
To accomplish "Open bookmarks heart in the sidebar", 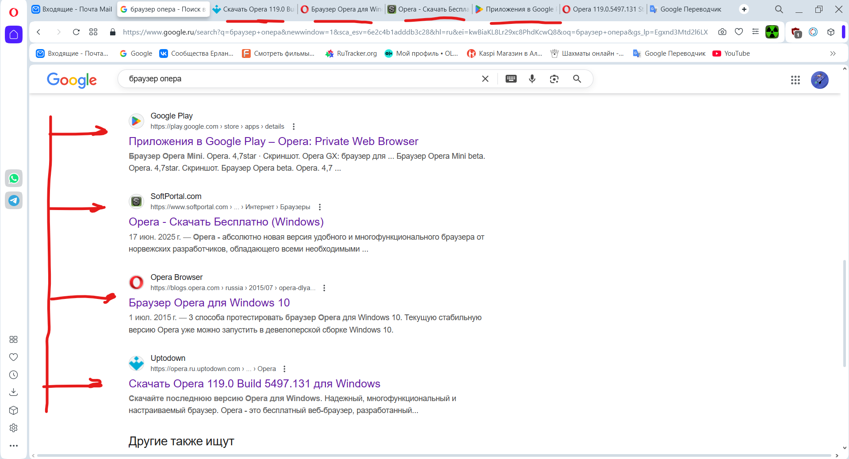I will pyautogui.click(x=14, y=357).
